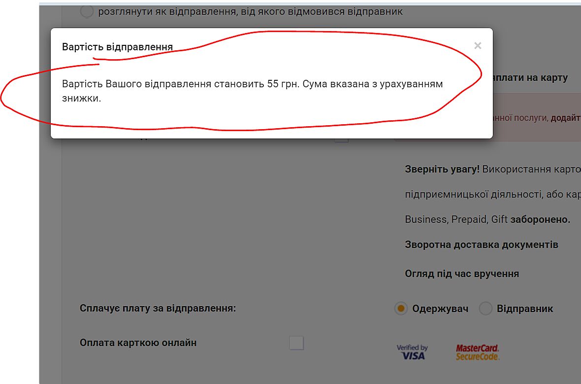
Task: Open the bold додайт link in pink notice
Action: 565,118
